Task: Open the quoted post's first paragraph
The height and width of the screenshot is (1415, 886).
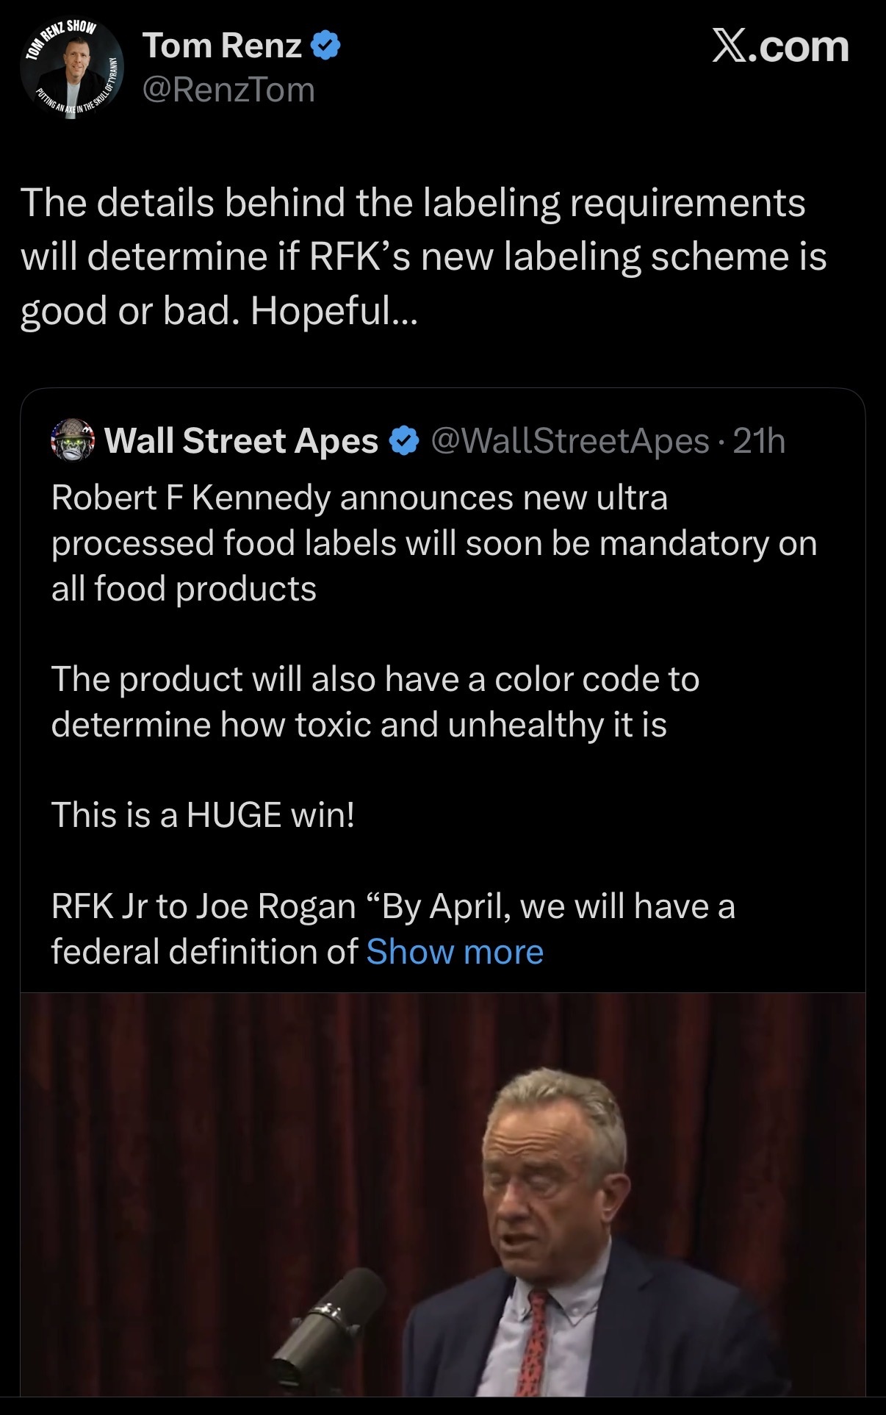Action: tap(433, 543)
